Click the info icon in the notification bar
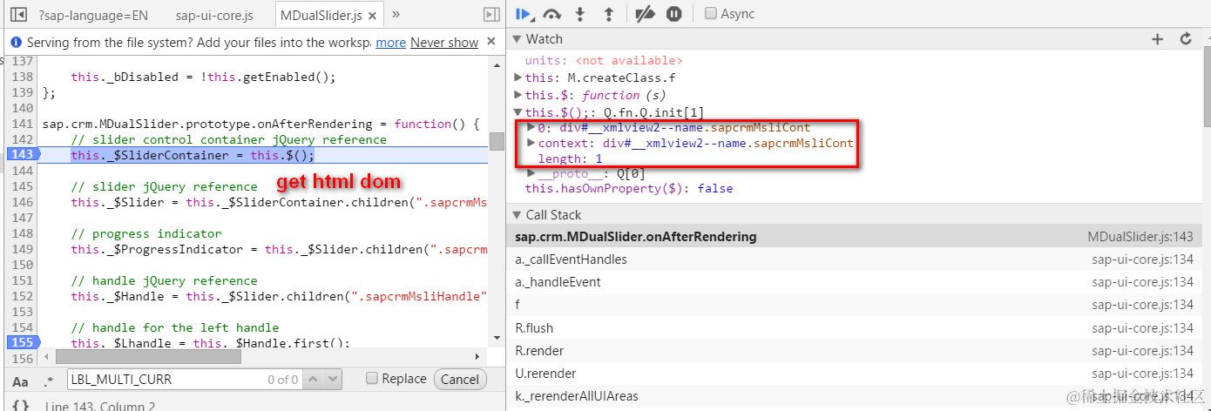 pyautogui.click(x=16, y=42)
